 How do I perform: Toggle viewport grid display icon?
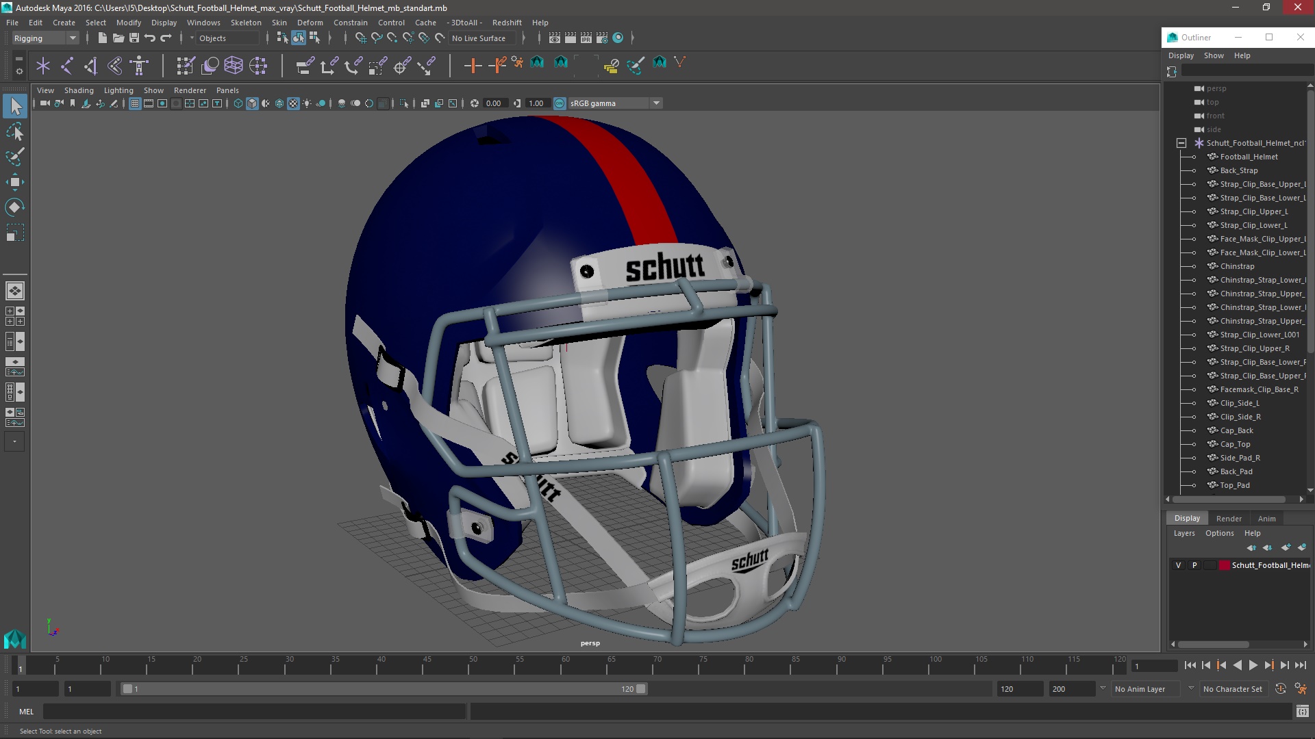coord(135,103)
